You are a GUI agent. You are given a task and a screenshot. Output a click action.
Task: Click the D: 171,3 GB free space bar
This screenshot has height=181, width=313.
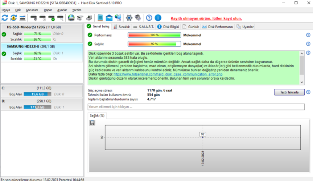pyautogui.click(x=37, y=107)
